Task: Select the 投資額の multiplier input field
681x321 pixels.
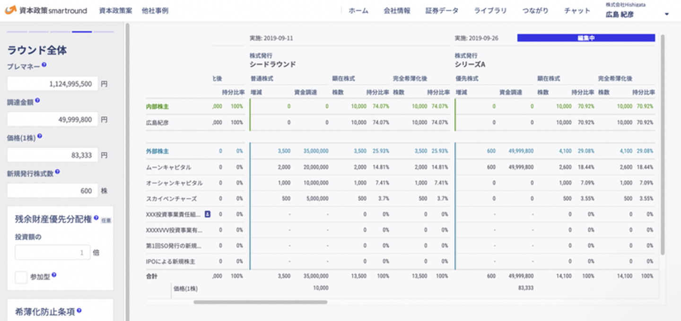Action: coord(52,252)
